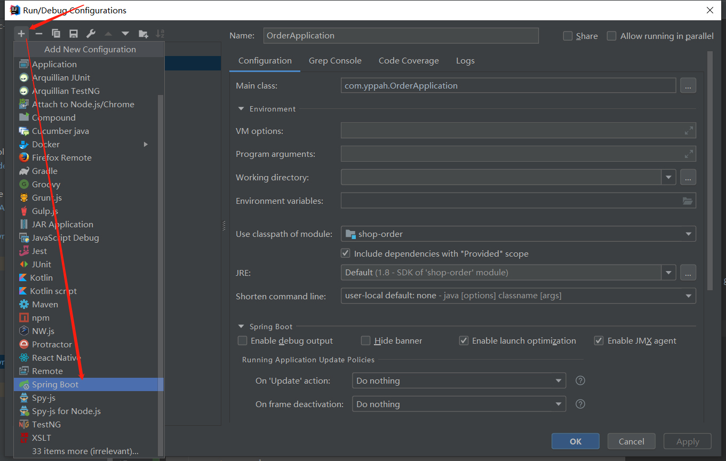The image size is (726, 461).
Task: Toggle Enable JMX agent checkbox
Action: click(599, 340)
